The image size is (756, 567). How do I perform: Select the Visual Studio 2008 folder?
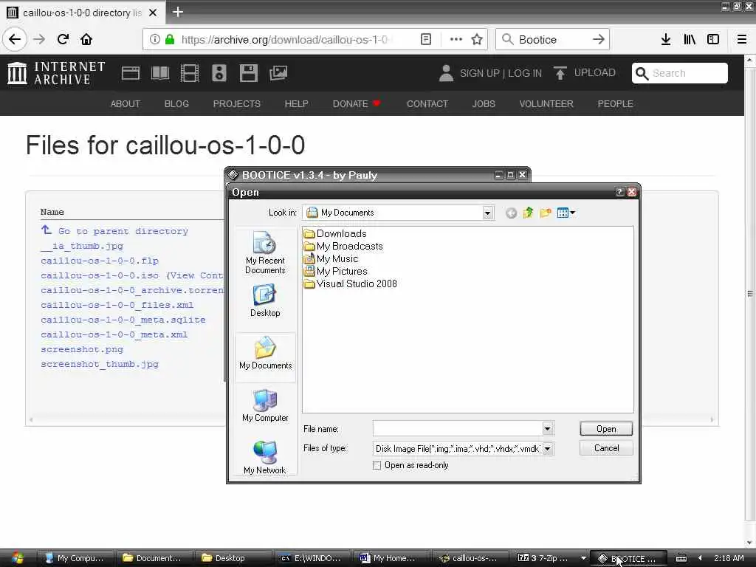click(x=351, y=284)
